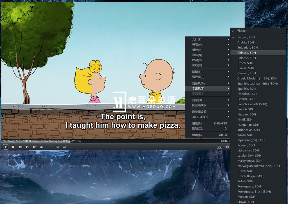Expand the 渲染器设置 renderer settings submenu
Viewport: 288px width, 204px height.
[199, 112]
